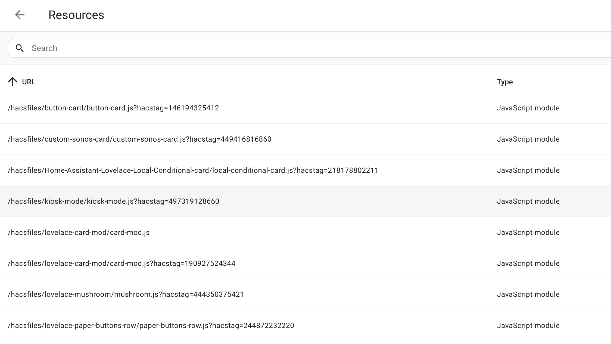Click the URL sort arrow icon

click(13, 82)
